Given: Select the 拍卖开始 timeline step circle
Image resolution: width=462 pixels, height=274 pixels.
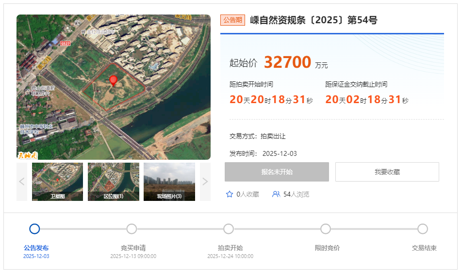Looking at the screenshot, I should (x=229, y=228).
